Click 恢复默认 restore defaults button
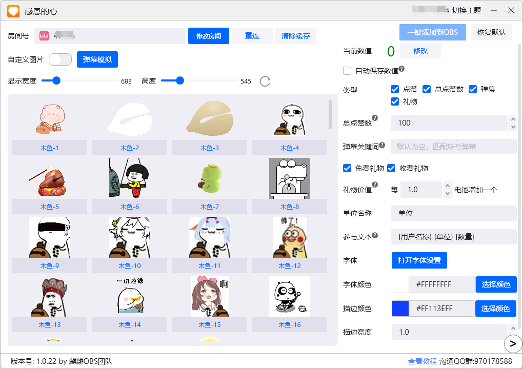This screenshot has width=523, height=369. [492, 32]
